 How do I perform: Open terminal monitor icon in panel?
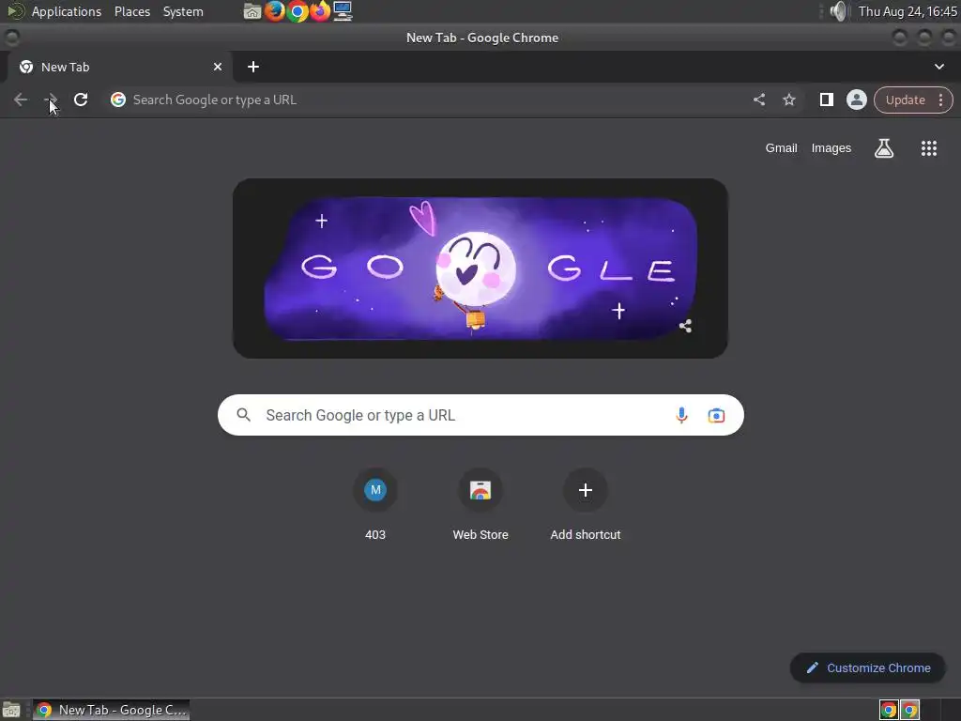tap(343, 11)
